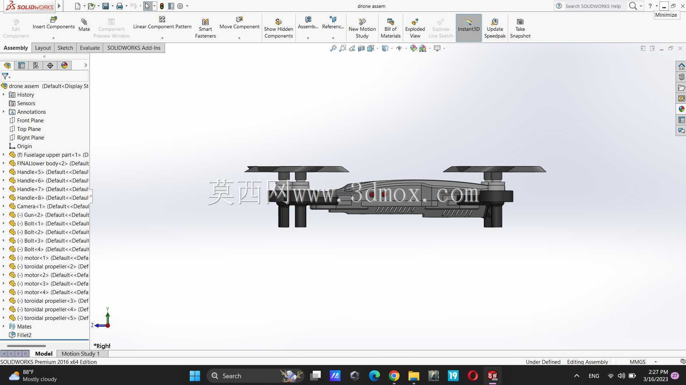Click Previous View icon
Image resolution: width=686 pixels, height=385 pixels.
point(352,48)
